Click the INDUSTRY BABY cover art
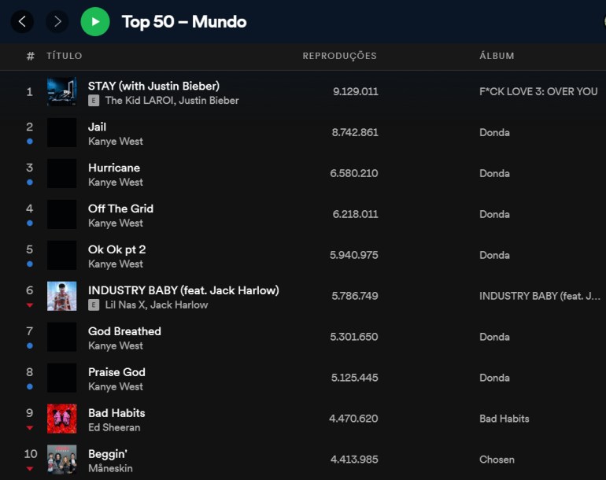Image resolution: width=606 pixels, height=480 pixels. [x=61, y=297]
